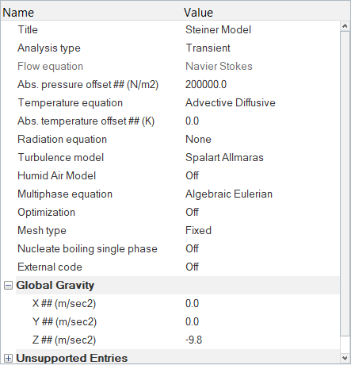Toggle the External code Off value
This screenshot has width=351, height=365.
click(192, 267)
